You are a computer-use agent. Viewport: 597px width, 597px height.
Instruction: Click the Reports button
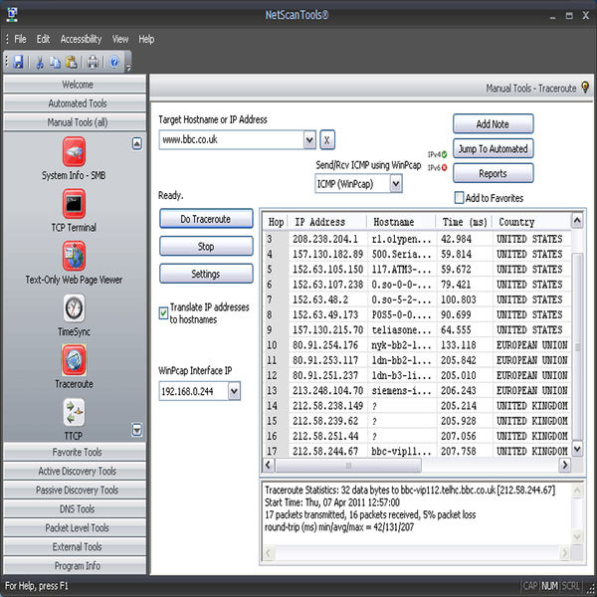click(x=493, y=173)
